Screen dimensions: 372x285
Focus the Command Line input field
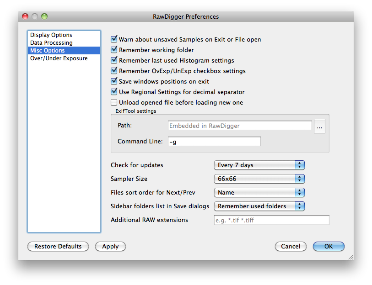pos(214,142)
